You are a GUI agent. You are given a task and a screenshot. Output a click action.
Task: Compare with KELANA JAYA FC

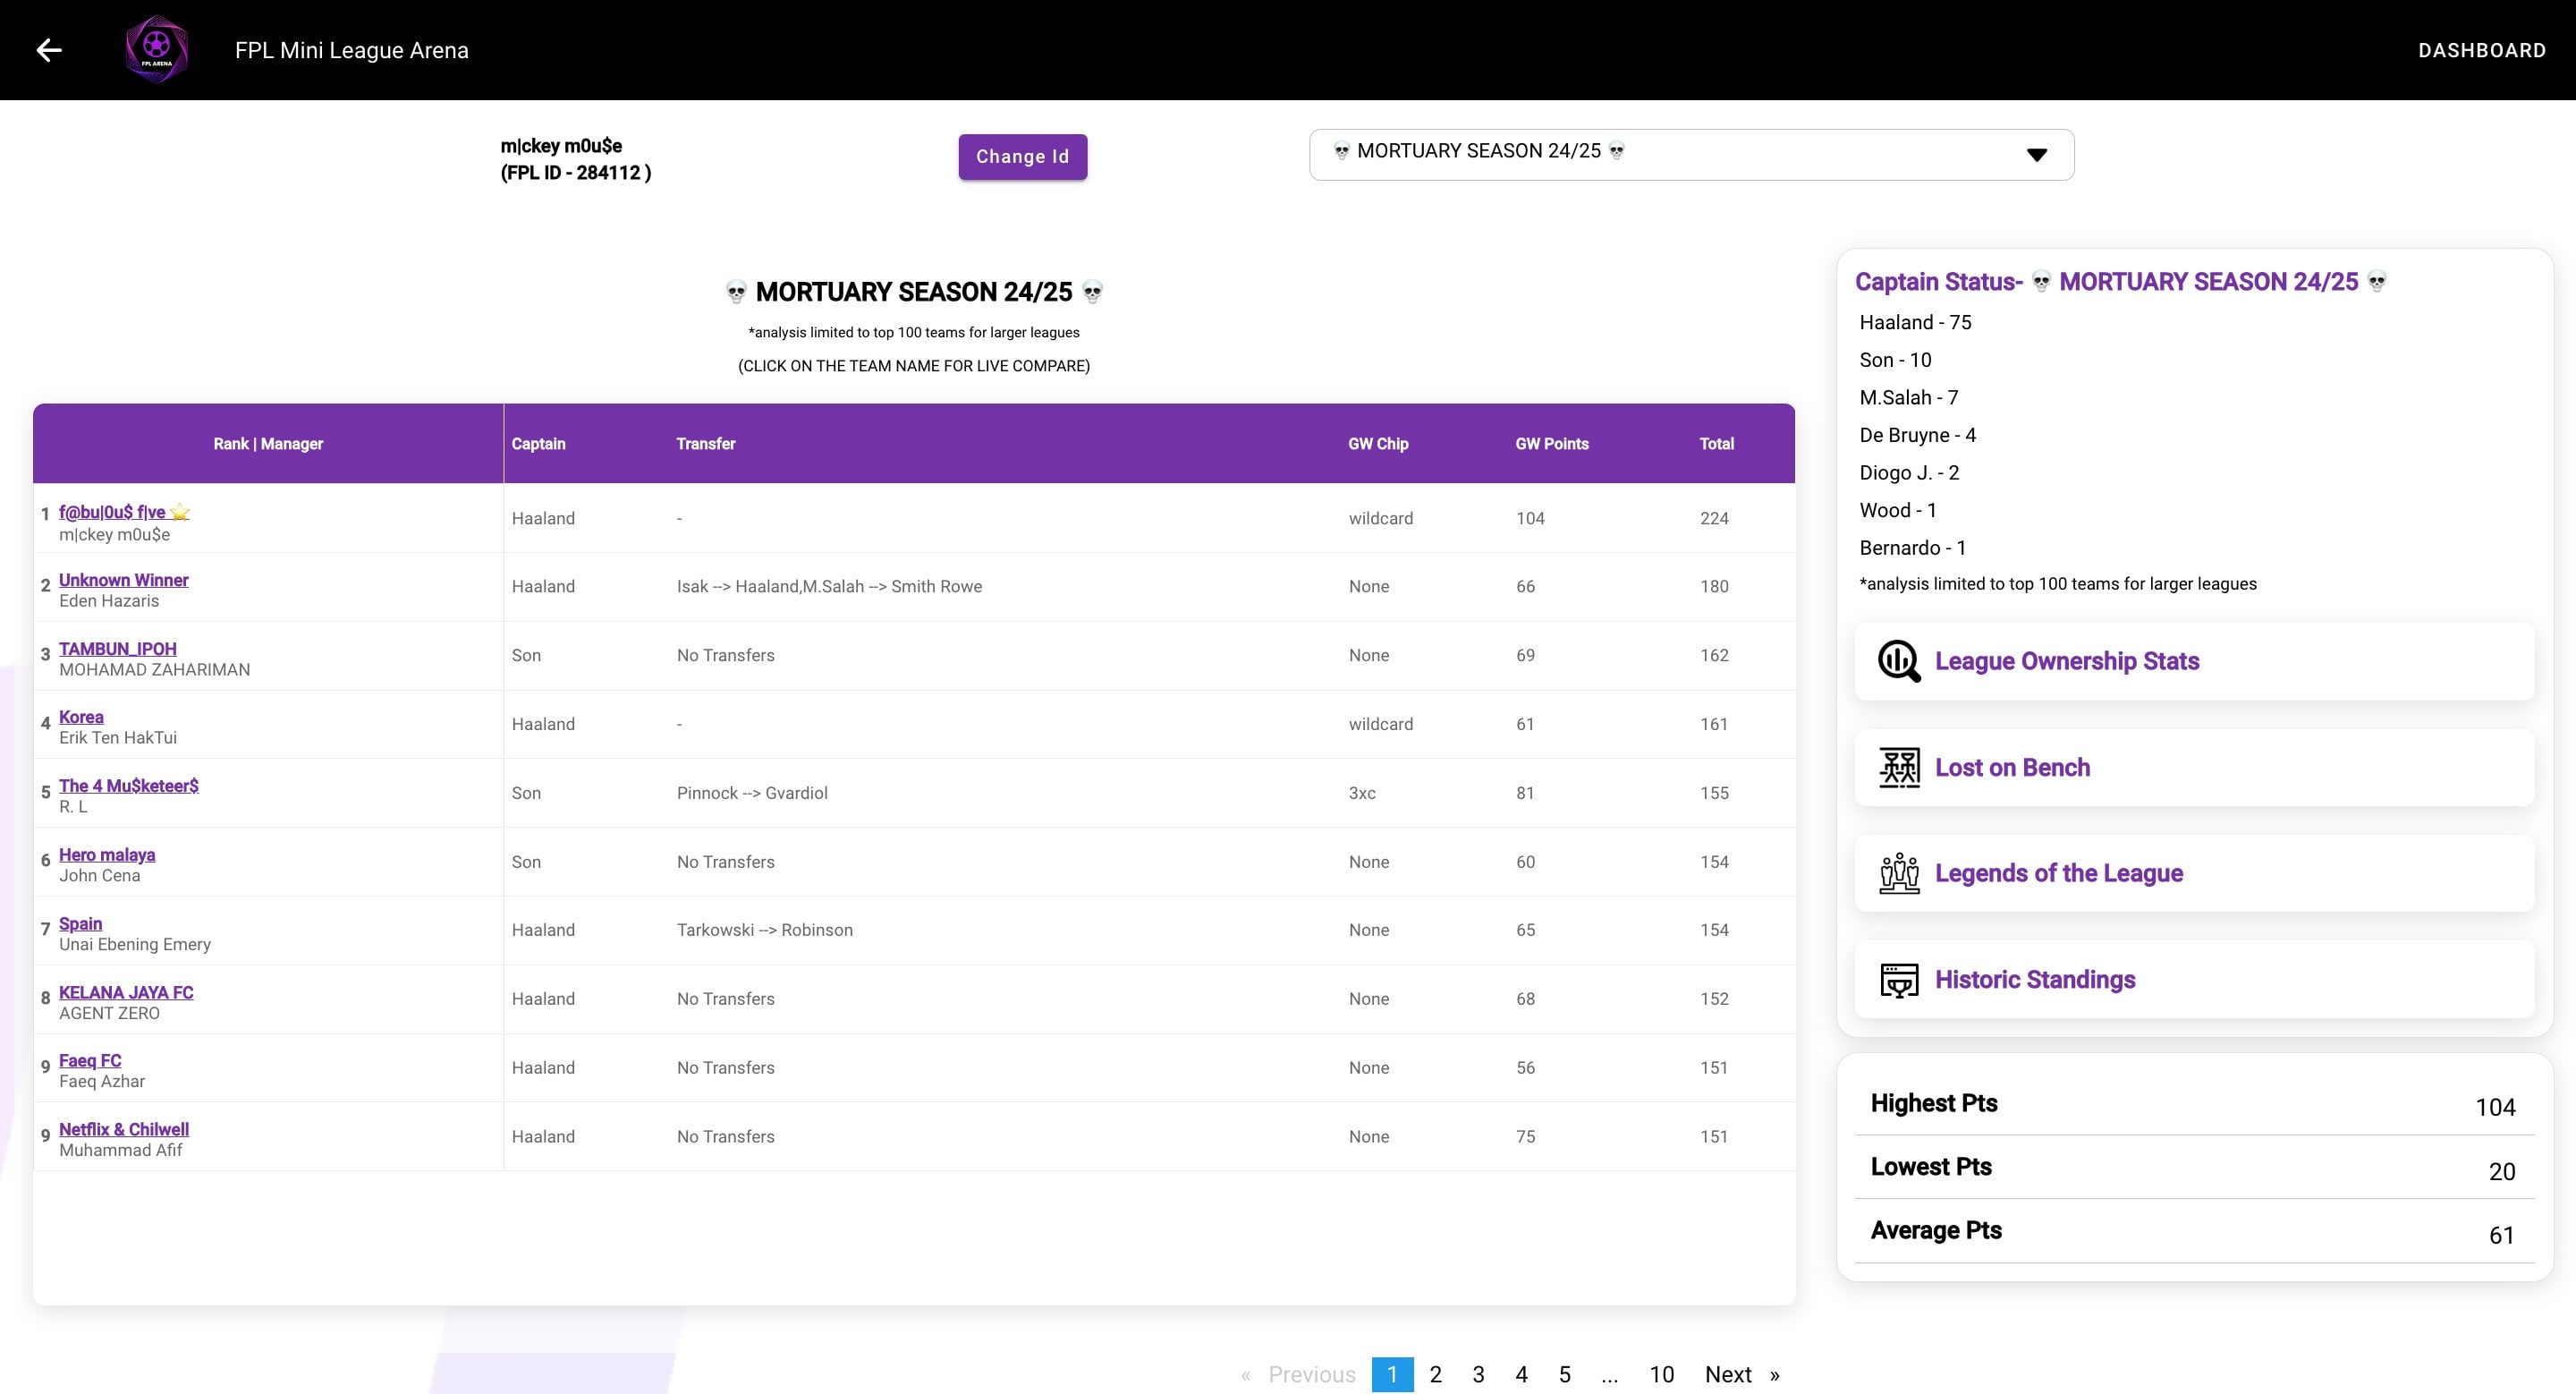[x=126, y=992]
